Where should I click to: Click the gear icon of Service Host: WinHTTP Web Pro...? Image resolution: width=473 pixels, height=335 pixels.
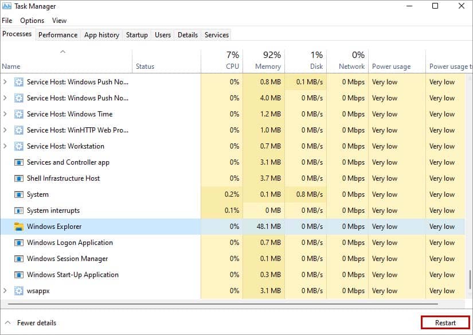tap(19, 130)
